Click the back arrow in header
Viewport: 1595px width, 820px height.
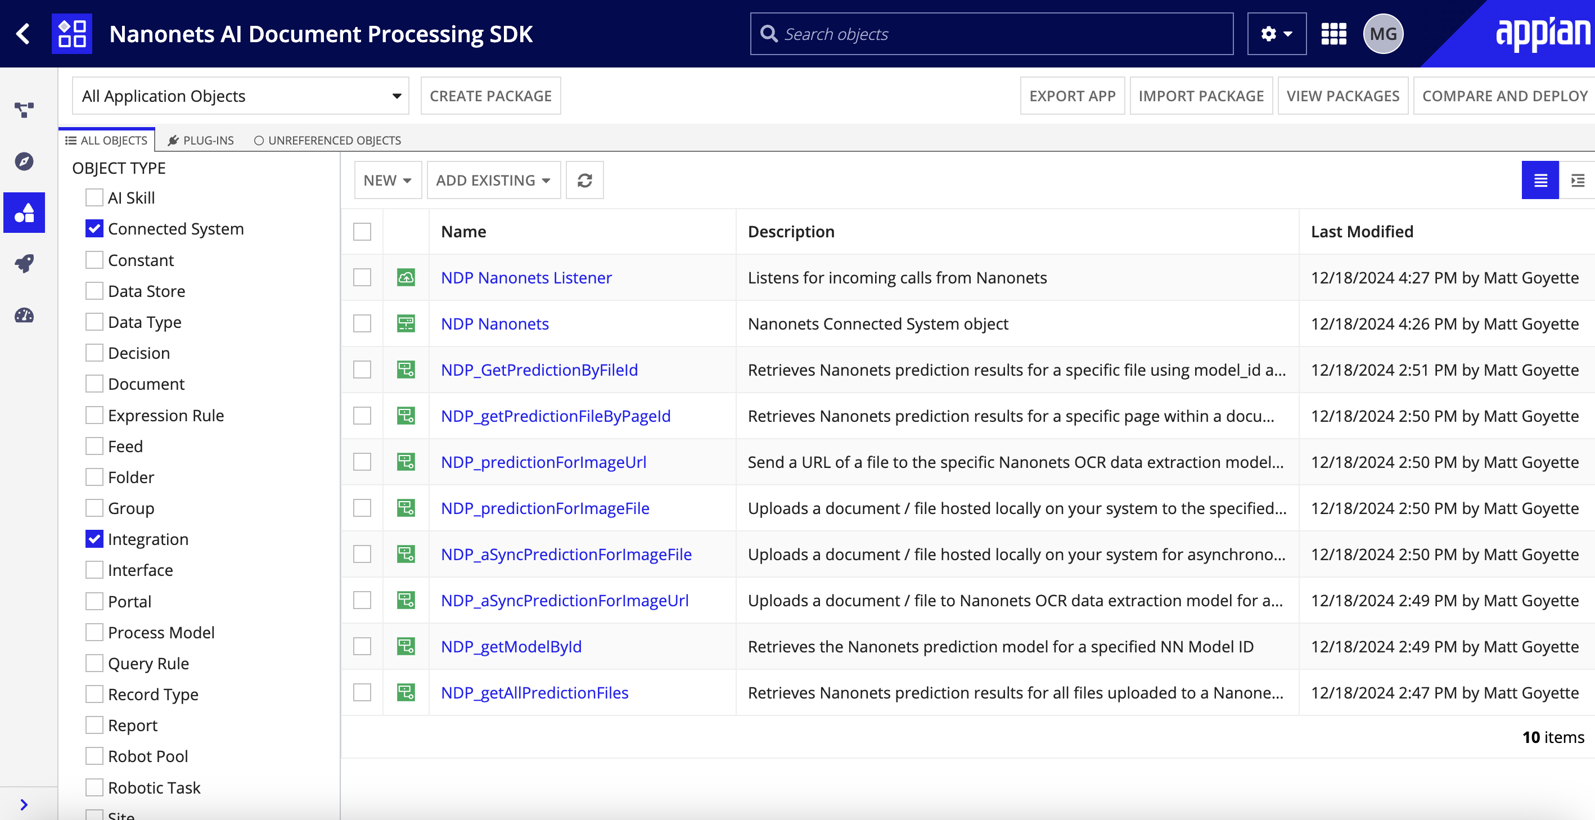click(24, 33)
